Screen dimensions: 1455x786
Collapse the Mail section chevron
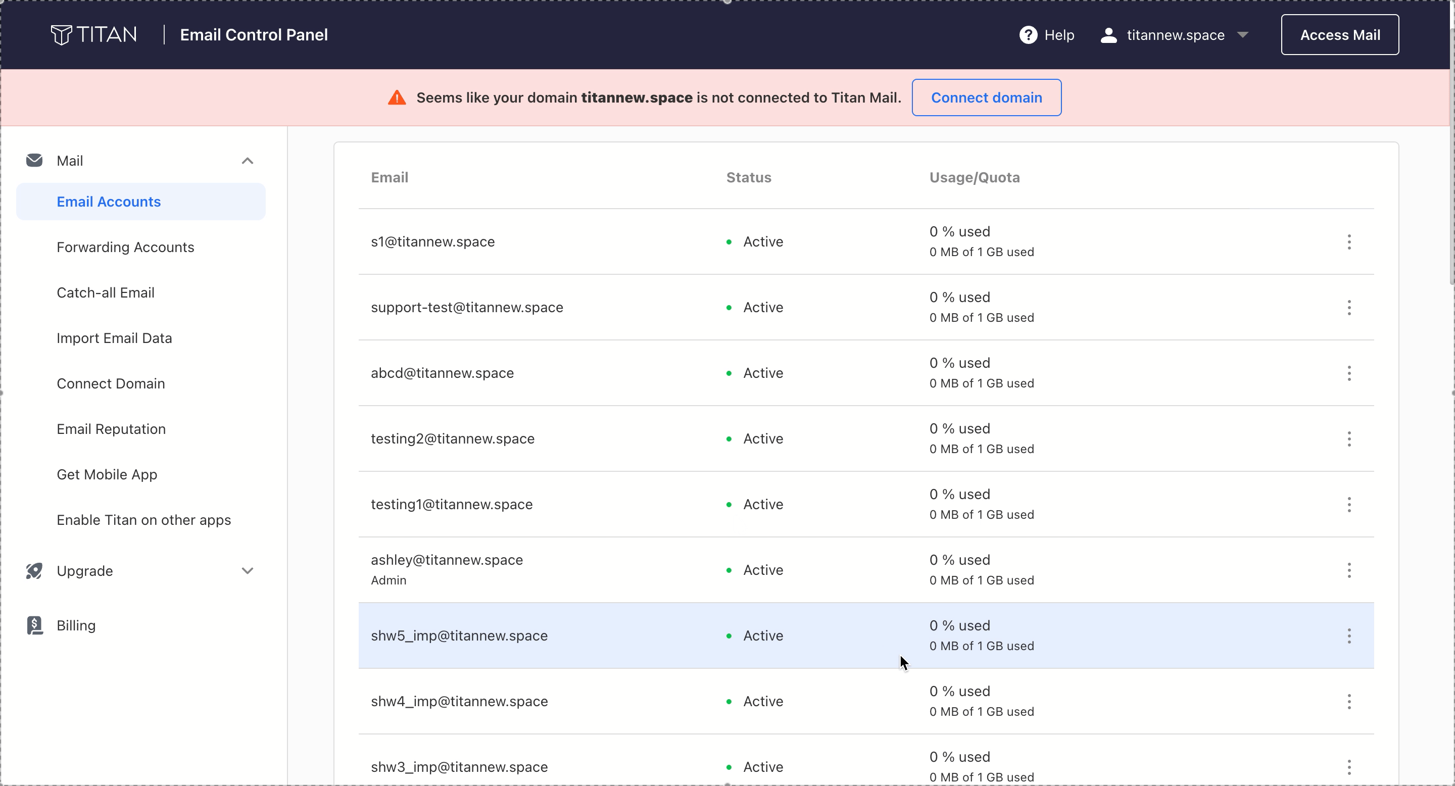click(248, 161)
